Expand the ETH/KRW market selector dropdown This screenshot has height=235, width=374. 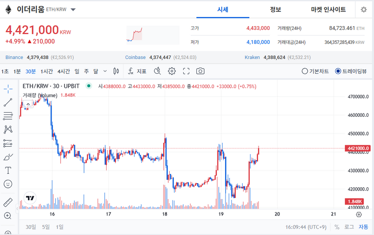click(74, 9)
